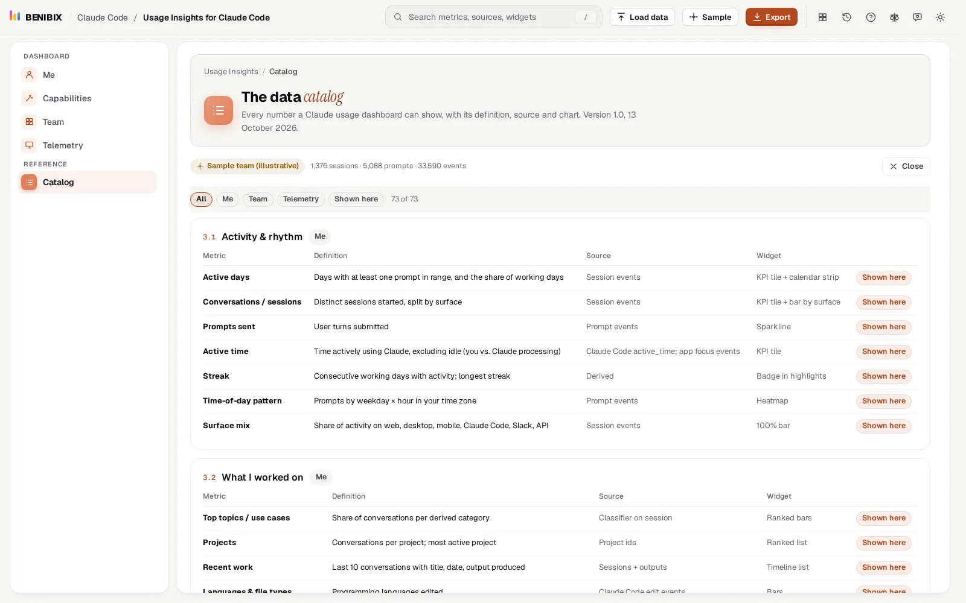The width and height of the screenshot is (966, 603).
Task: Click the large orange catalog list icon in the header card
Action: (219, 110)
